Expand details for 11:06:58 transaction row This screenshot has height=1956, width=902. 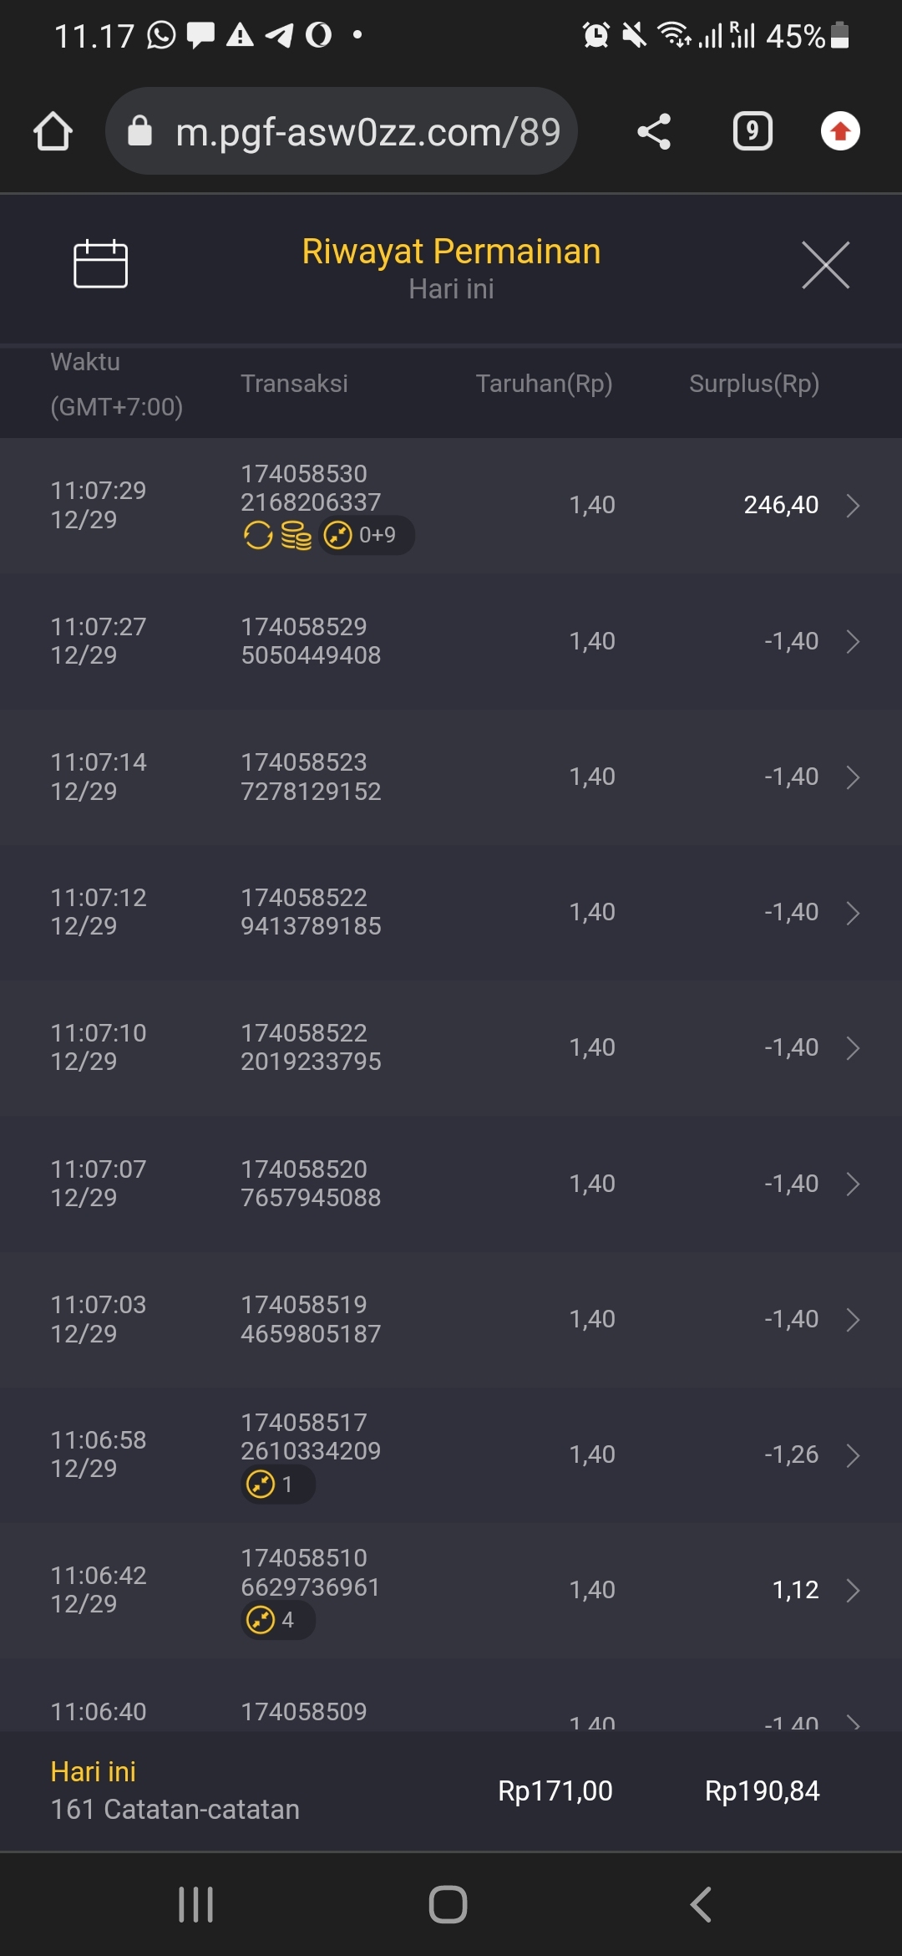coord(853,1455)
